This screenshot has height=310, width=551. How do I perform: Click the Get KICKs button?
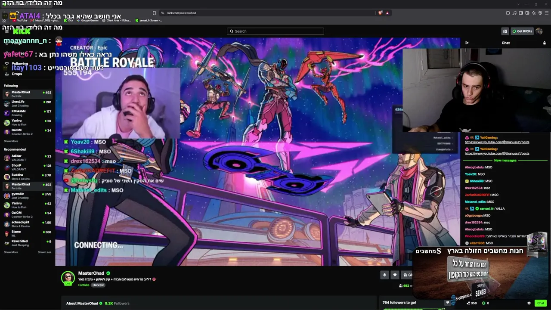[x=522, y=31]
